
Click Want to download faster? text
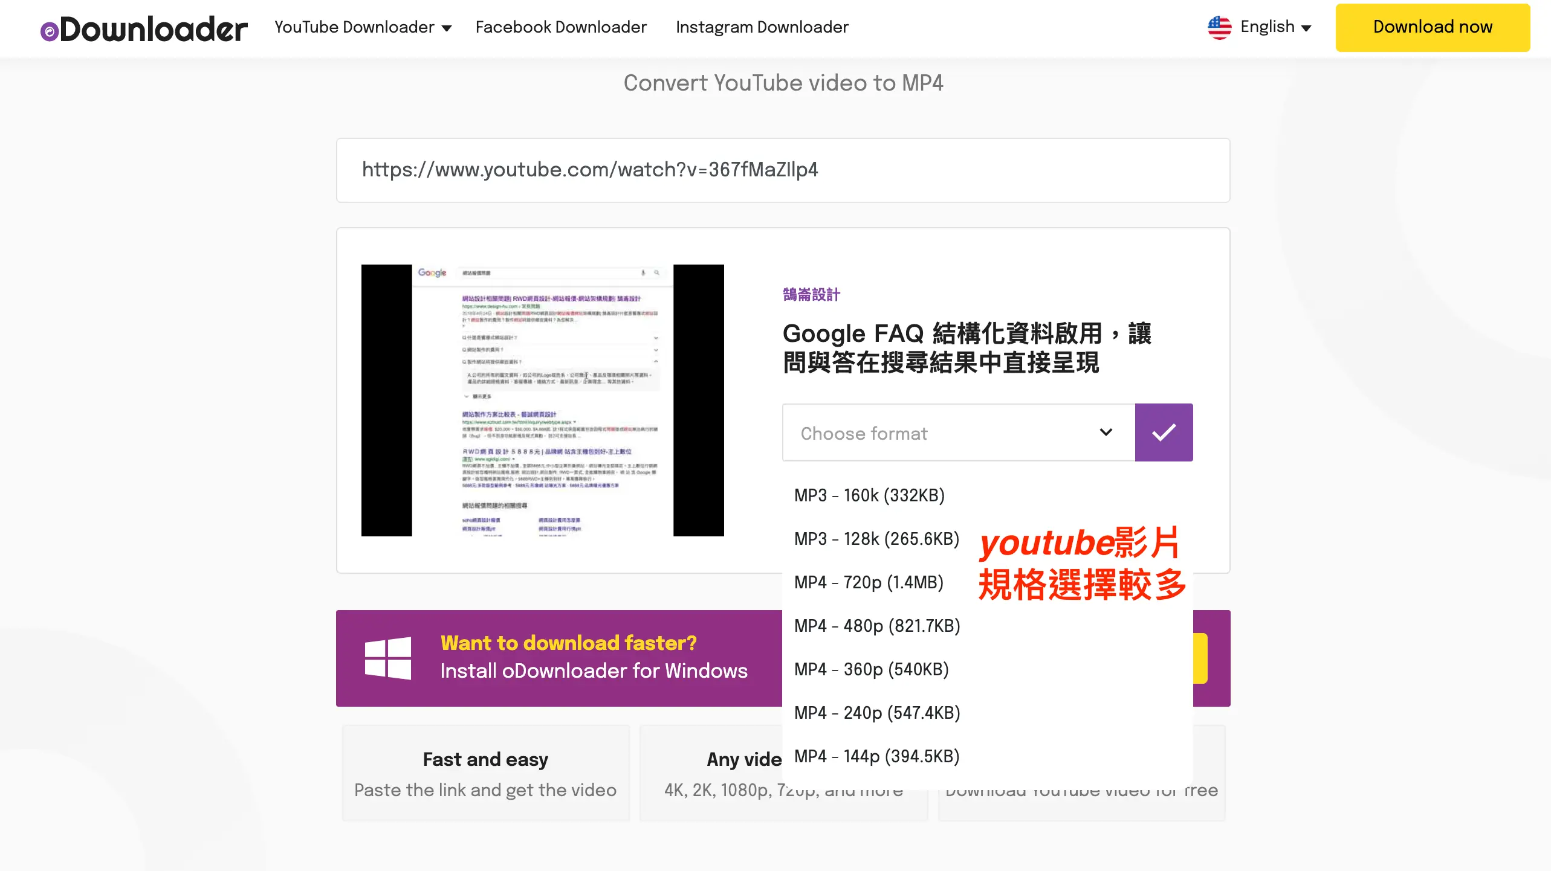point(568,643)
